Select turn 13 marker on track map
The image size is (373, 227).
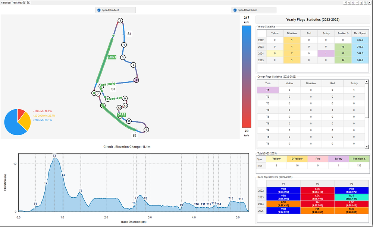125,106
